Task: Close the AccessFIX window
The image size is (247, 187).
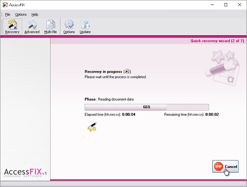Action: [239, 5]
